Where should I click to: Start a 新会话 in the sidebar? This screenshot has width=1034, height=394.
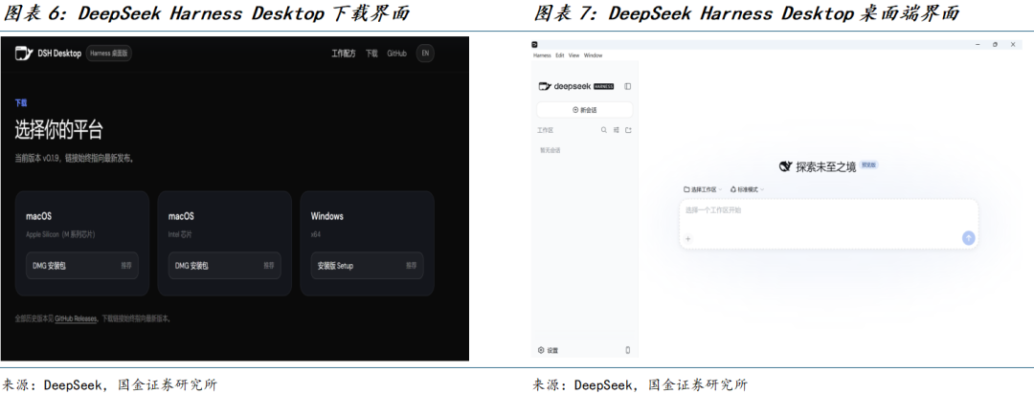click(x=584, y=110)
